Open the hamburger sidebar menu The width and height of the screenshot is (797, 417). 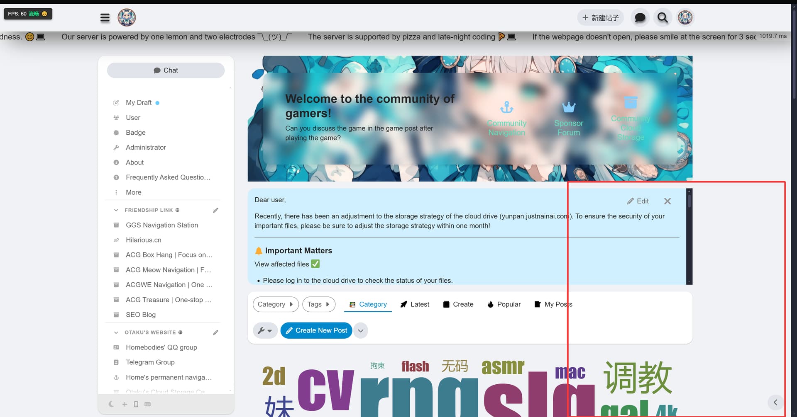(x=105, y=17)
